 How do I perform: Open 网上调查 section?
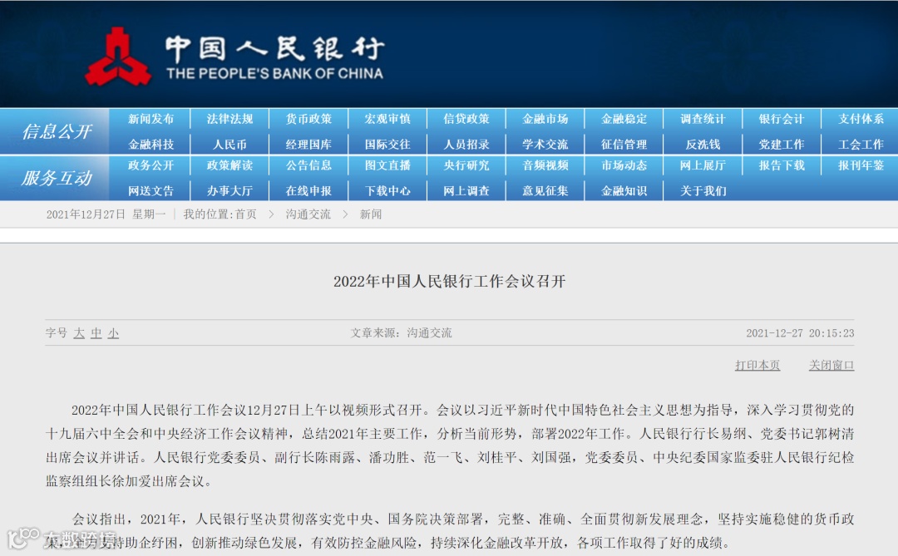(466, 190)
